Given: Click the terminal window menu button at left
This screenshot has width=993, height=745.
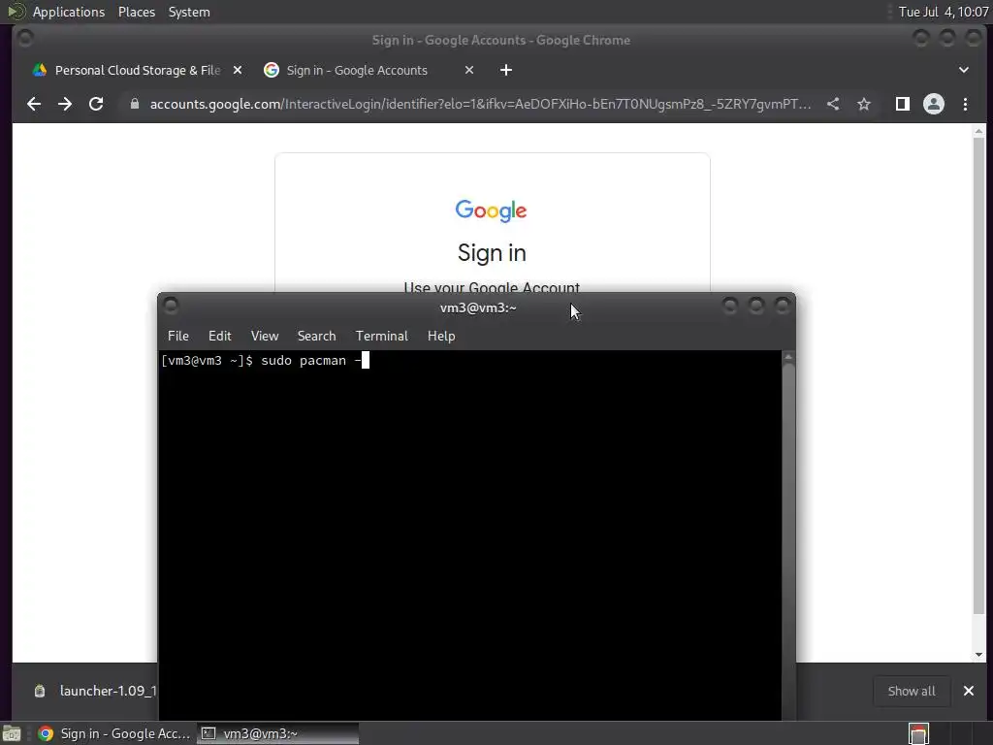Looking at the screenshot, I should (x=171, y=306).
